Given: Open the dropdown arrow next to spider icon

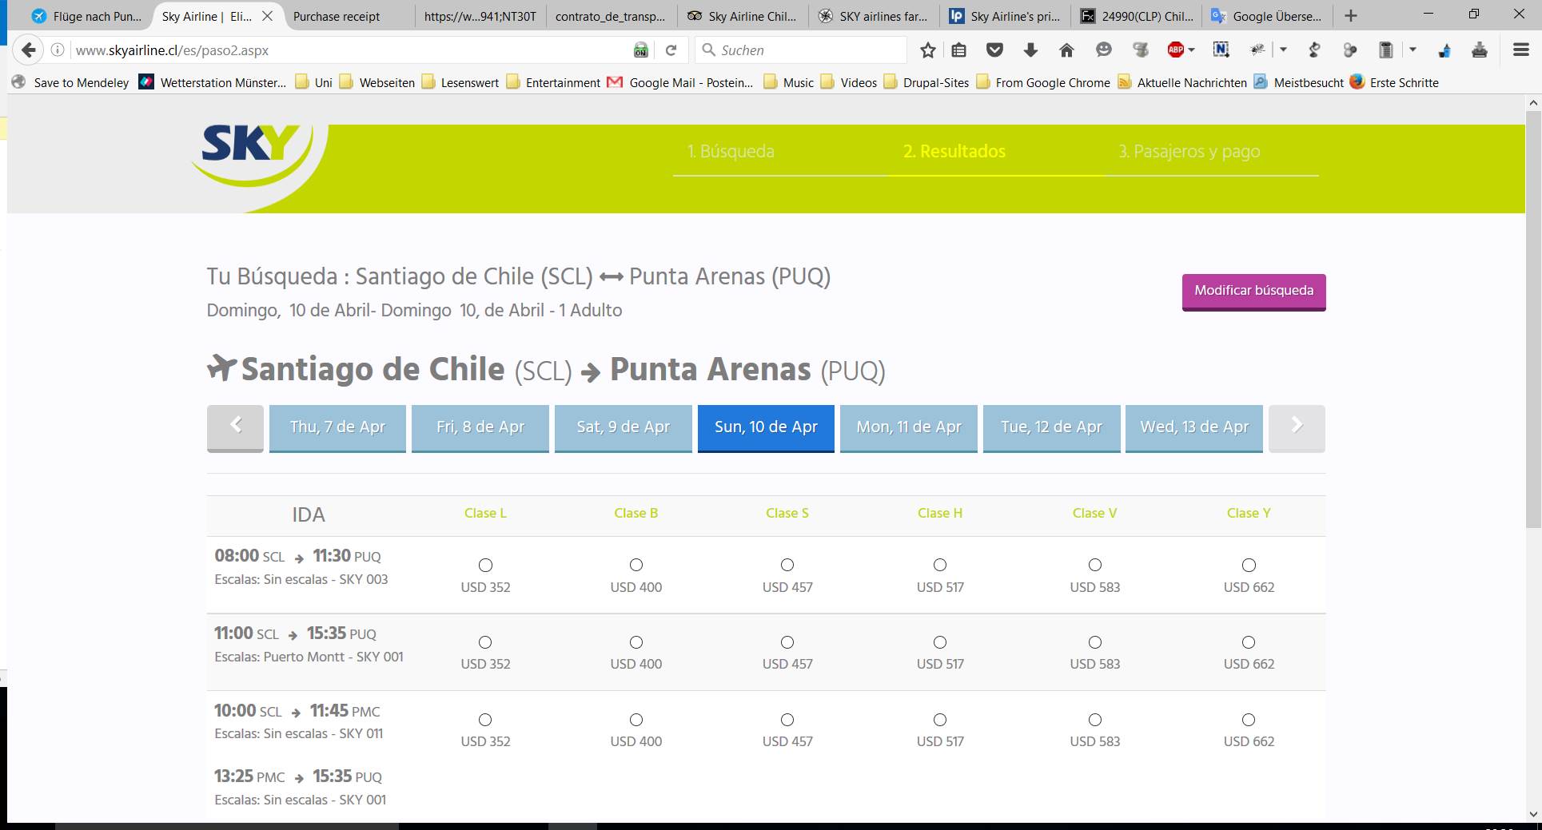Looking at the screenshot, I should tap(1284, 50).
